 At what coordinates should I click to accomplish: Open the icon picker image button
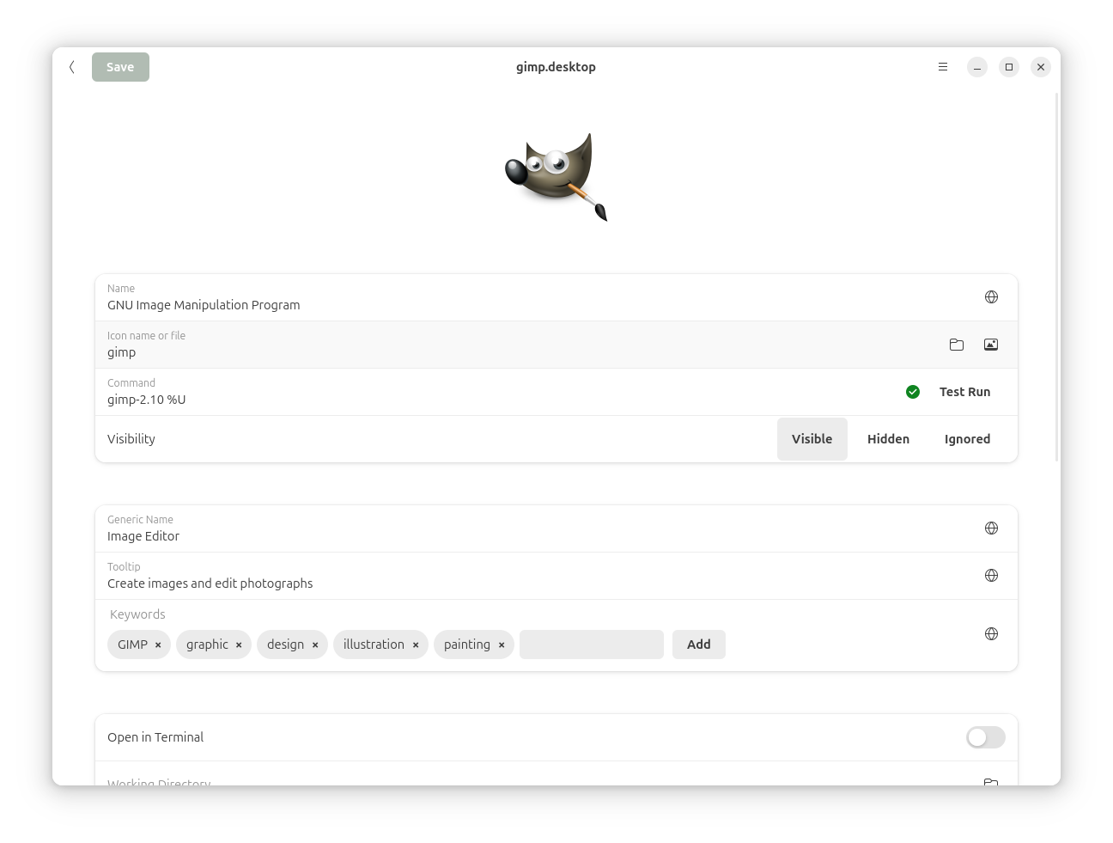(x=991, y=345)
